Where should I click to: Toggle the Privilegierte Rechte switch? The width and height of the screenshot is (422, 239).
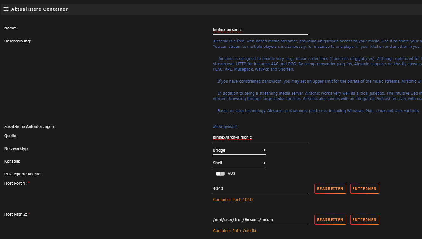coord(220,174)
